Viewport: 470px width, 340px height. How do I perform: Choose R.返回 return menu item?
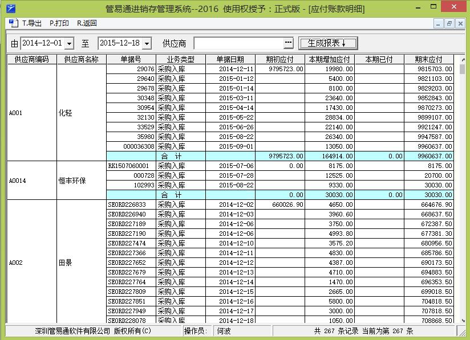point(87,23)
